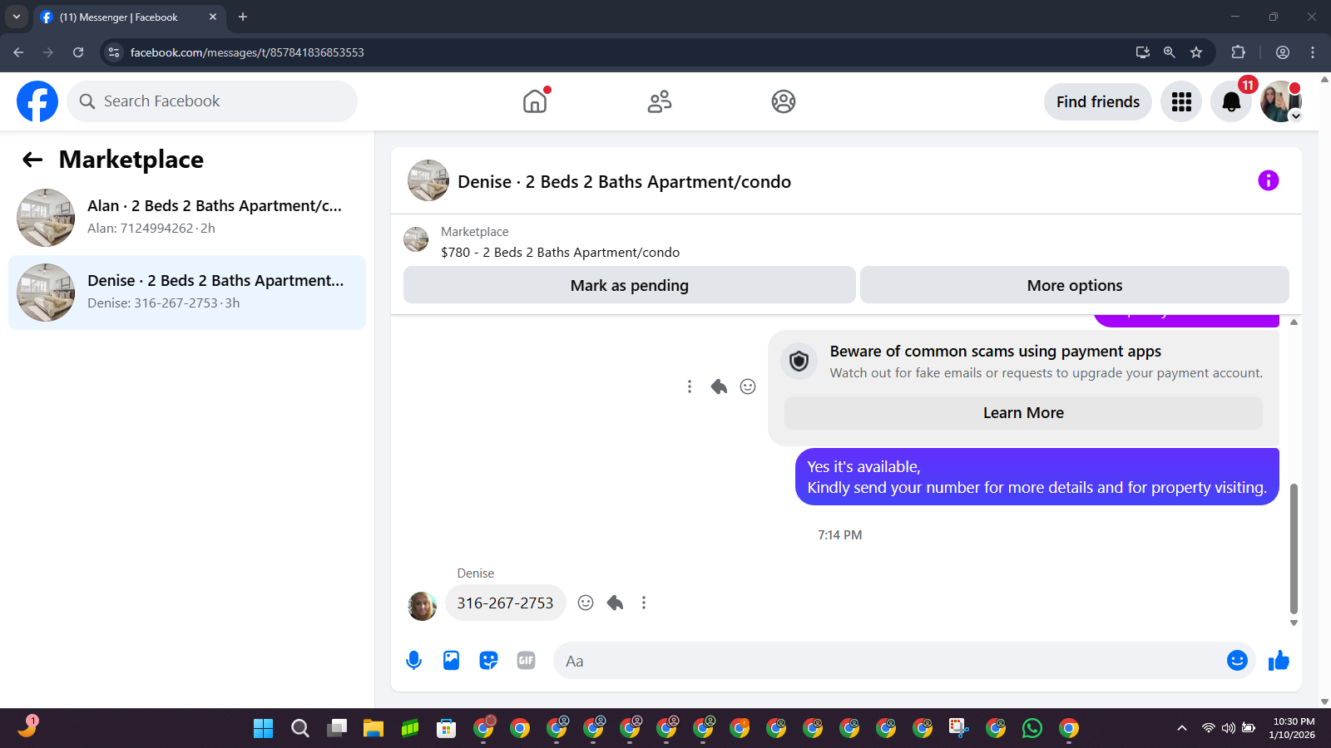1331x748 pixels.
Task: Click the $780 - 2 Beds listing title
Action: [560, 253]
